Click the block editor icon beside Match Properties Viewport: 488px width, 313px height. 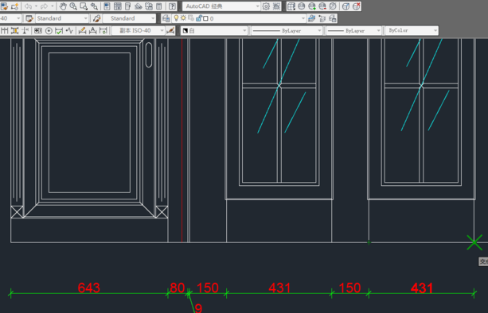pyautogui.click(x=14, y=6)
